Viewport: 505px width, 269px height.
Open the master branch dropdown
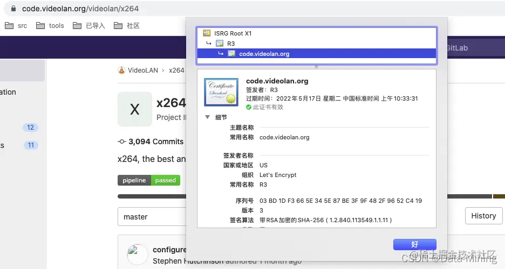tap(152, 217)
